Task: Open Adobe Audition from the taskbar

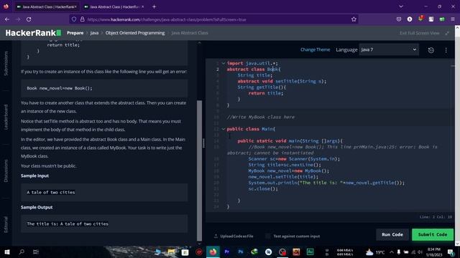Action: 310,252
